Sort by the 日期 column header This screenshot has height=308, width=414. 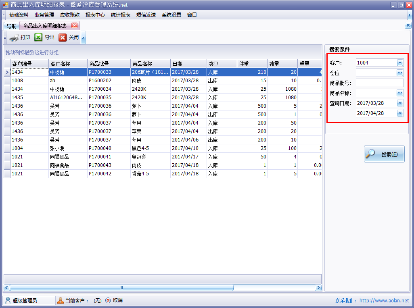point(188,64)
